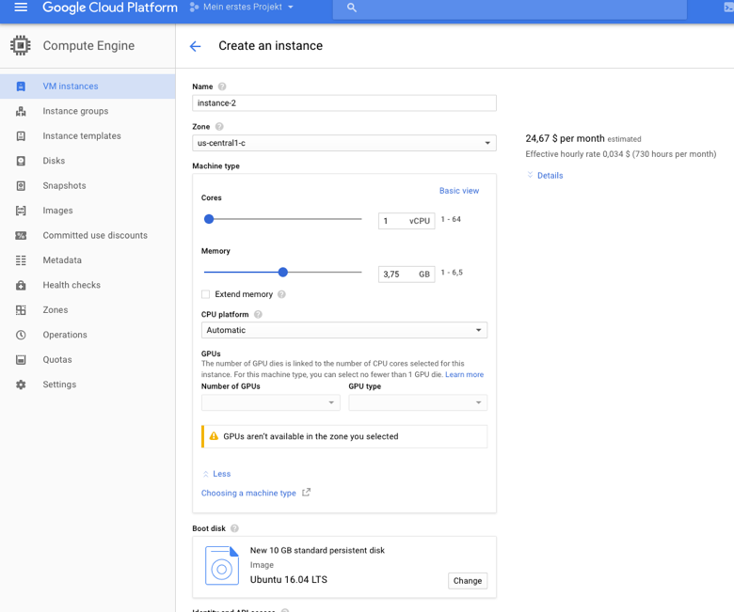Click the top search bar

point(510,8)
